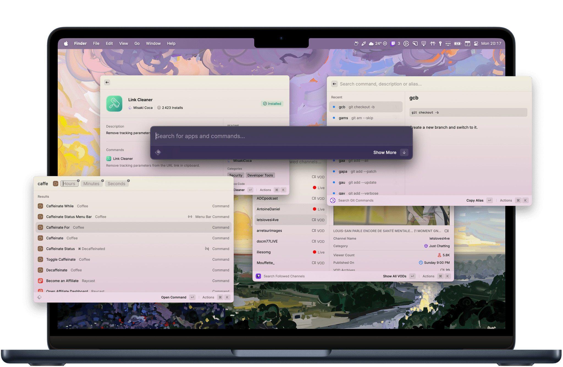
Task: Focus the Hours input field
Action: coord(70,183)
